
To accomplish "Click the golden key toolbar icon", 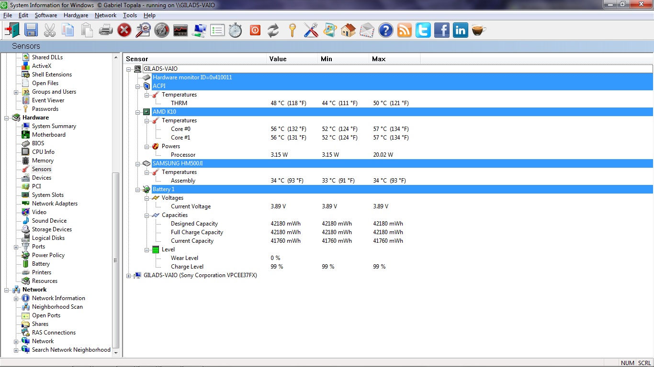I will [x=292, y=31].
